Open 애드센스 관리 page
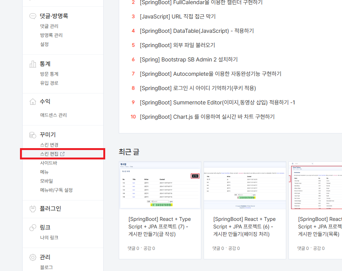Image resolution: width=342 pixels, height=271 pixels. (x=54, y=115)
